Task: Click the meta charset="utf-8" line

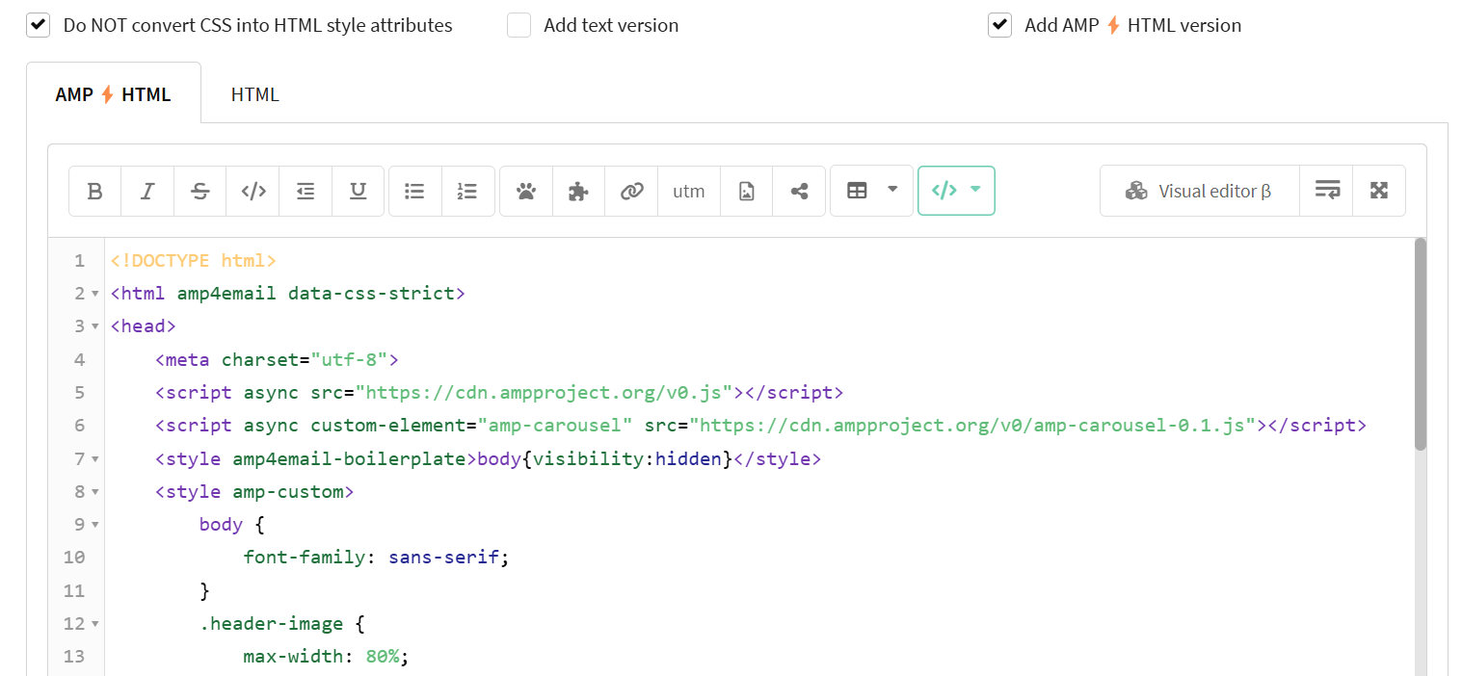Action: click(x=277, y=359)
